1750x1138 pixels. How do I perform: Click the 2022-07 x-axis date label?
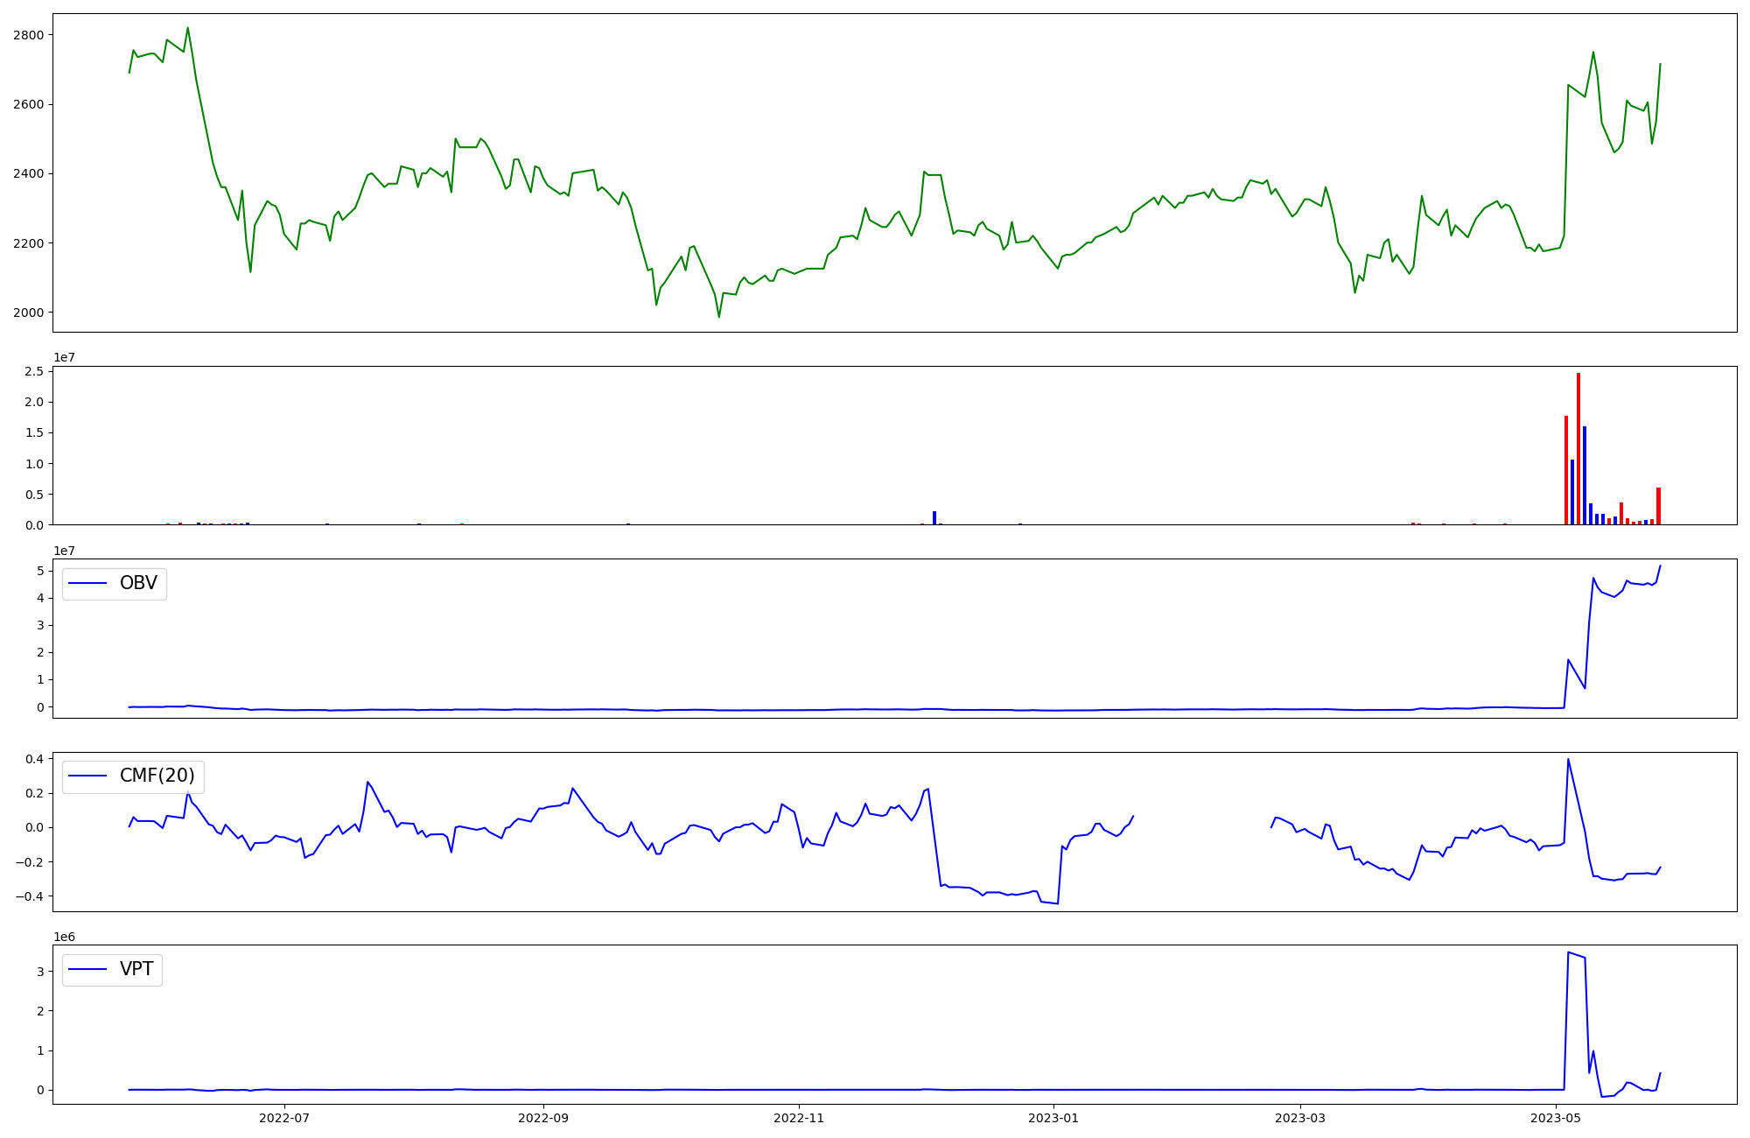tap(284, 1118)
